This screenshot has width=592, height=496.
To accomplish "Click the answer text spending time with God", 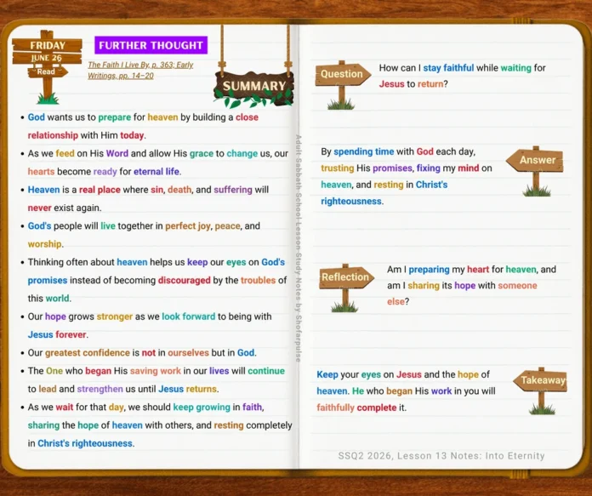I will (x=407, y=176).
